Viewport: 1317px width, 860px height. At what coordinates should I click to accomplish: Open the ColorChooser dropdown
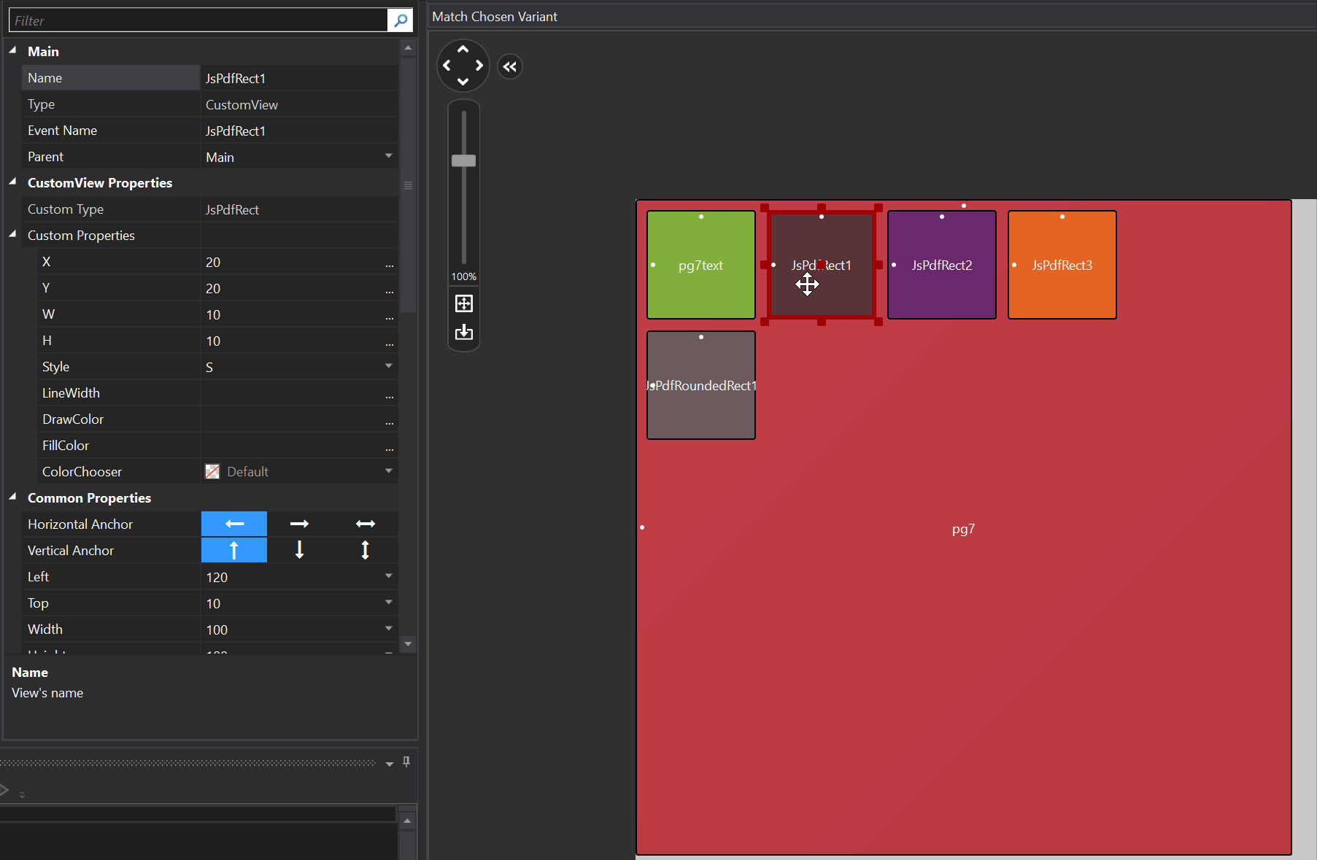point(389,471)
